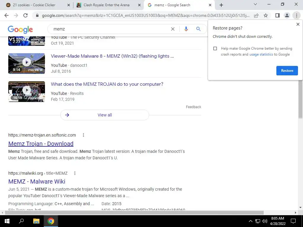The width and height of the screenshot is (303, 227).
Task: Start voice search with the microphone
Action: click(186, 29)
